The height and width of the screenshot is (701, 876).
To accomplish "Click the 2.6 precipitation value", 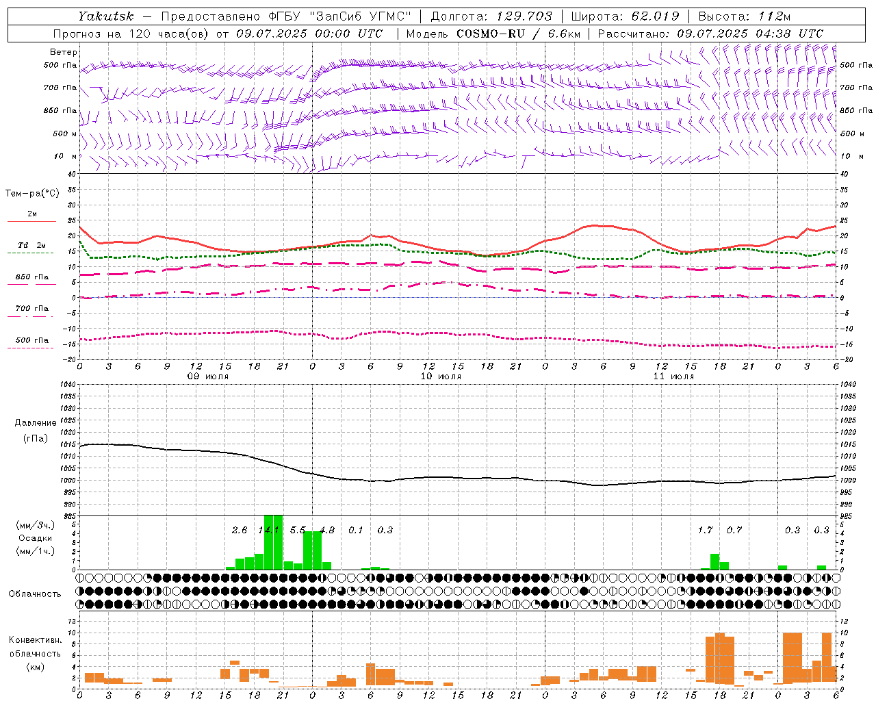I will pyautogui.click(x=240, y=530).
